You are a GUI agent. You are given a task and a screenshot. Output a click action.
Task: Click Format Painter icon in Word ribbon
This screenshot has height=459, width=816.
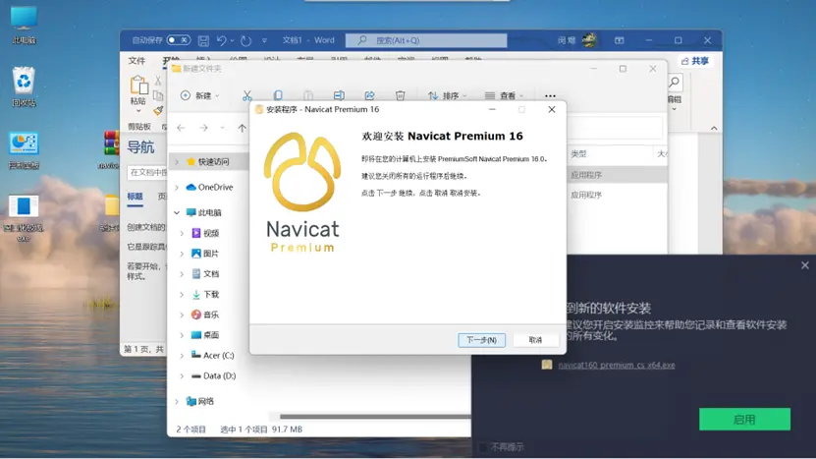click(158, 110)
